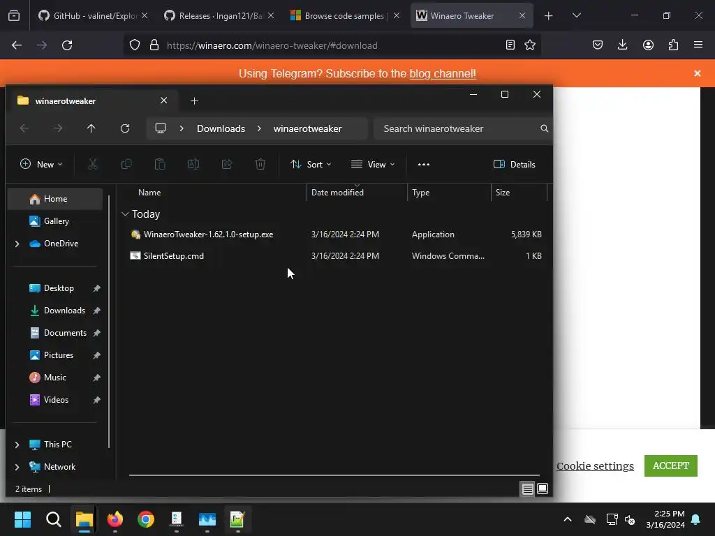Click the ACCEPT cookies button
The height and width of the screenshot is (536, 715).
(x=671, y=466)
